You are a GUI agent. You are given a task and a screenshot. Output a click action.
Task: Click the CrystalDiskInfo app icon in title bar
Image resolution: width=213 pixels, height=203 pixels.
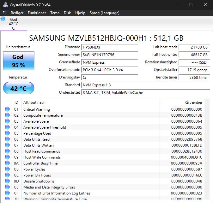5,5
